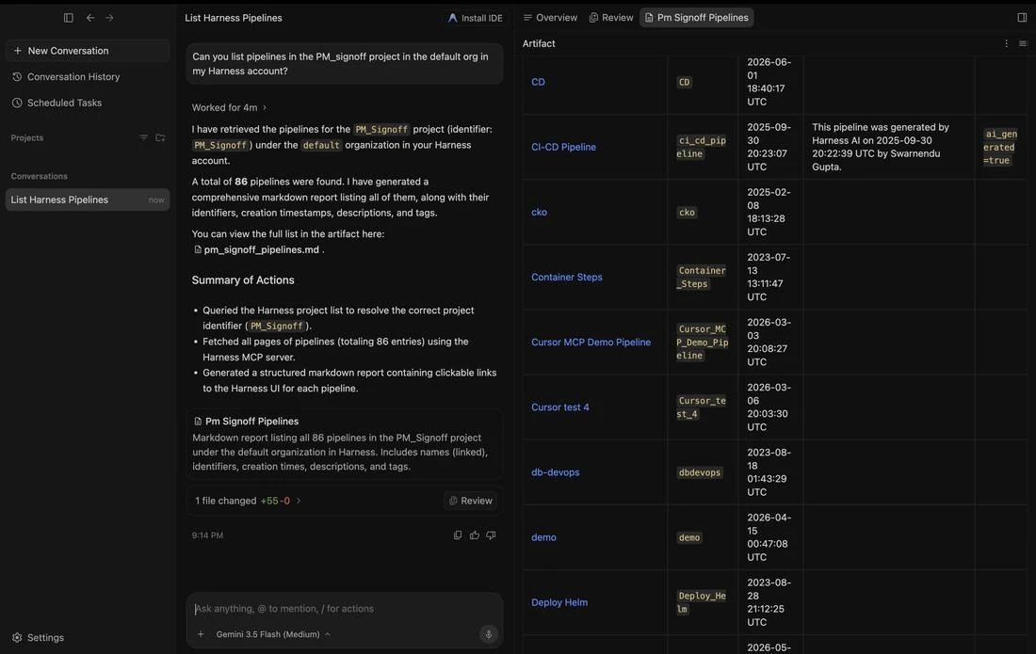Focus the Ask anything input field
This screenshot has width=1036, height=654.
pyautogui.click(x=344, y=609)
